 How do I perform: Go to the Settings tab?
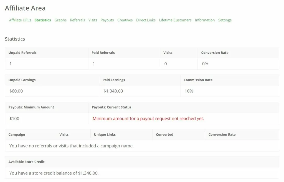pyautogui.click(x=225, y=20)
